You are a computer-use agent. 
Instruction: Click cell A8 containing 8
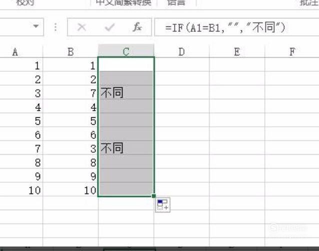21,162
